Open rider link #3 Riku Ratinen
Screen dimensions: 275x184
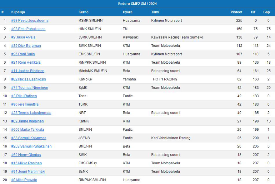24,96
